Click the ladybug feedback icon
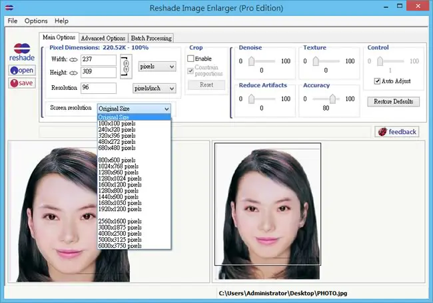 (x=382, y=132)
